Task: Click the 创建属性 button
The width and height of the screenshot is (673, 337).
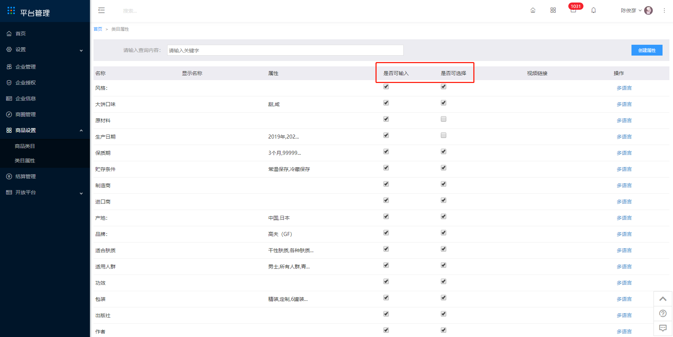Action: 647,50
